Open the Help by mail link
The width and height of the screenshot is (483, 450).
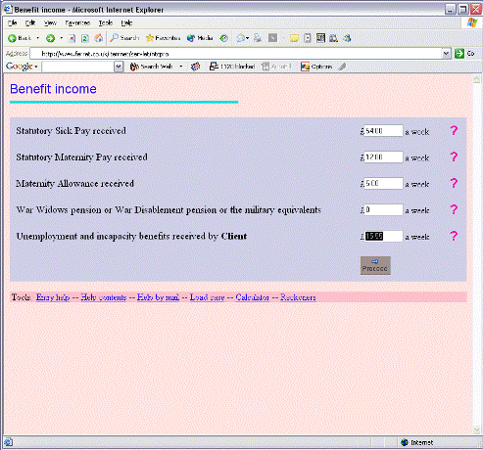158,297
